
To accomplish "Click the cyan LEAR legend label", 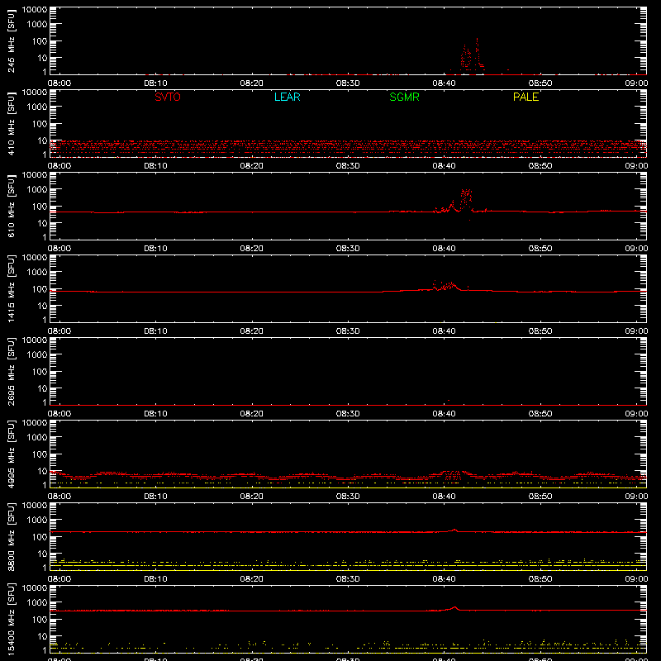I will click(287, 97).
